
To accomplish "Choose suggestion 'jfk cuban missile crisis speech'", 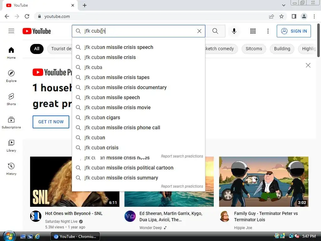I will pos(138,47).
